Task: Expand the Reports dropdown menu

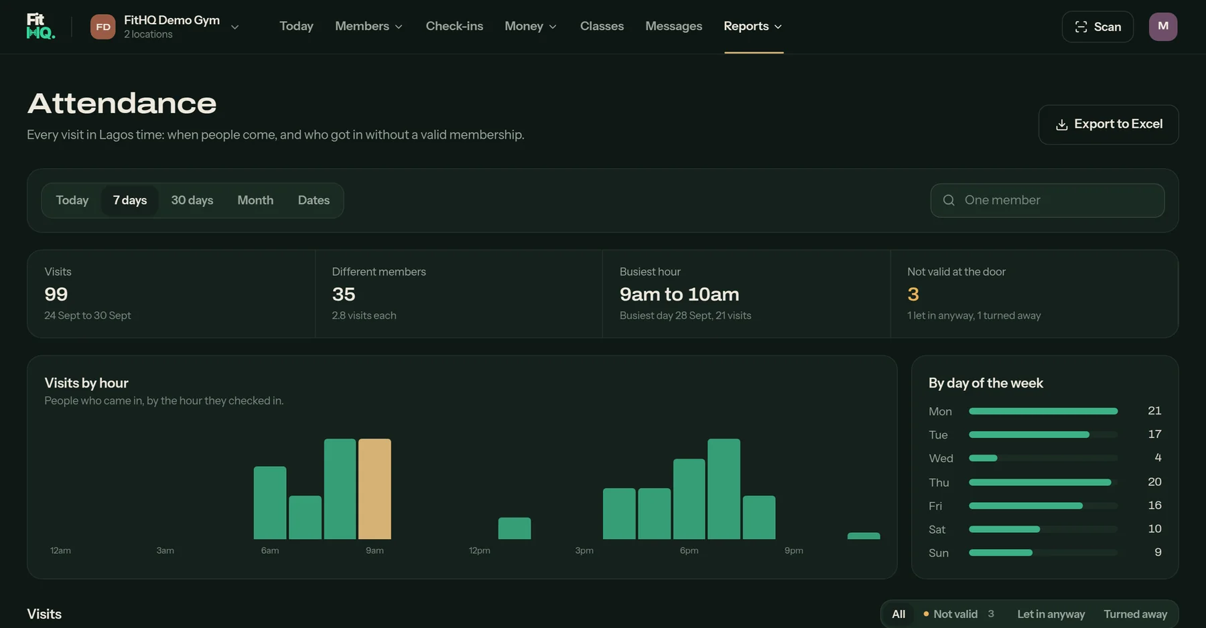Action: [753, 26]
